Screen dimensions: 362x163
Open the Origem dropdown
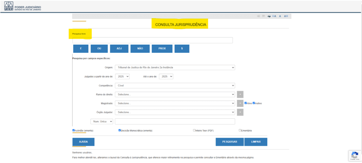point(175,67)
